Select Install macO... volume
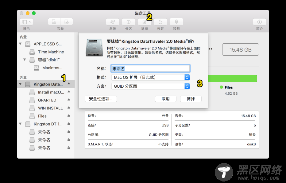The width and height of the screenshot is (286, 183). point(51,92)
